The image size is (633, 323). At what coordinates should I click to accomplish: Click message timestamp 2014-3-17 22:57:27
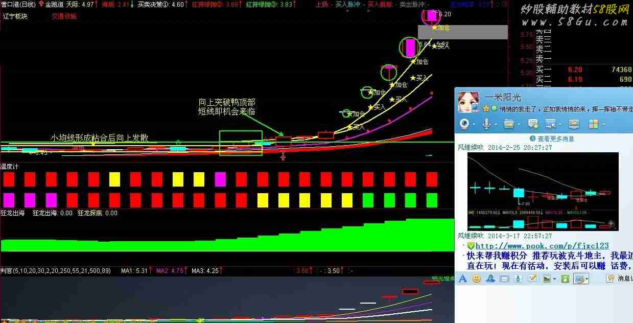tap(520, 236)
